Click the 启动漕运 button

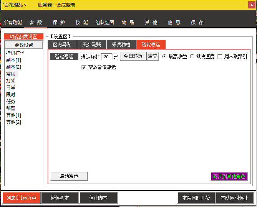point(69,176)
